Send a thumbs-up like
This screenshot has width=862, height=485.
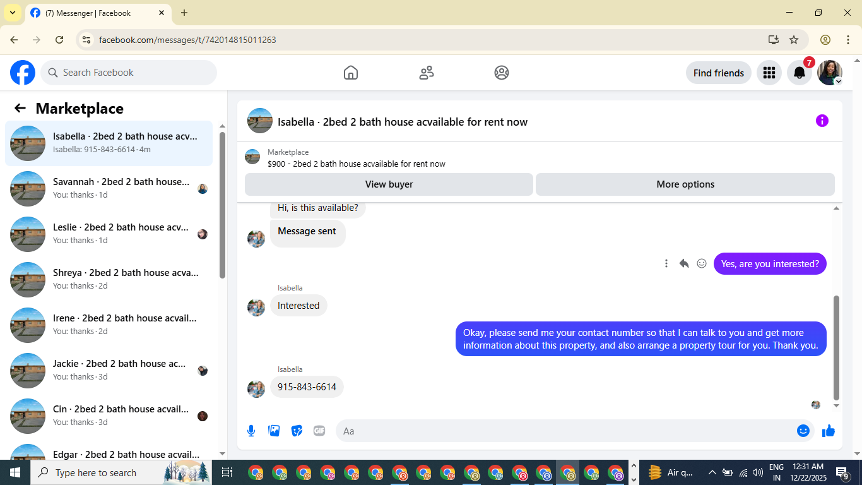[x=829, y=431]
